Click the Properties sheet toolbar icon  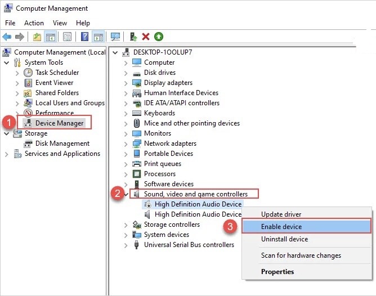[x=68, y=37]
